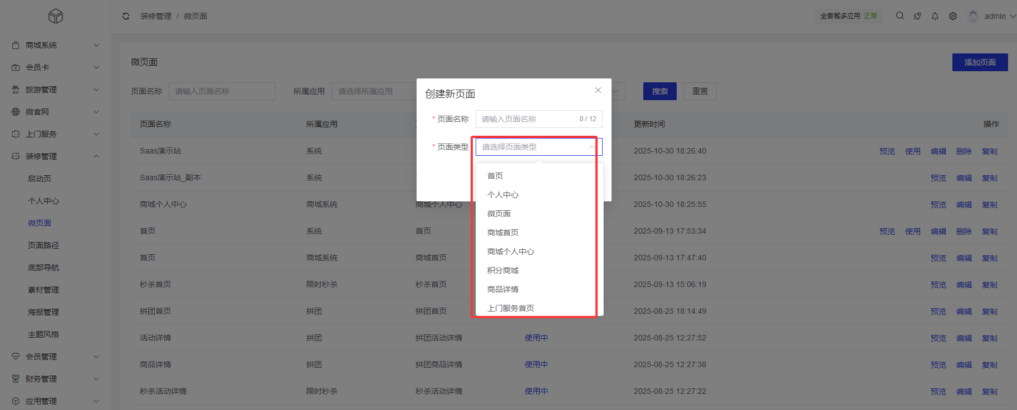Expand the 商城系统 sidebar menu
The image size is (1017, 410).
pyautogui.click(x=55, y=45)
